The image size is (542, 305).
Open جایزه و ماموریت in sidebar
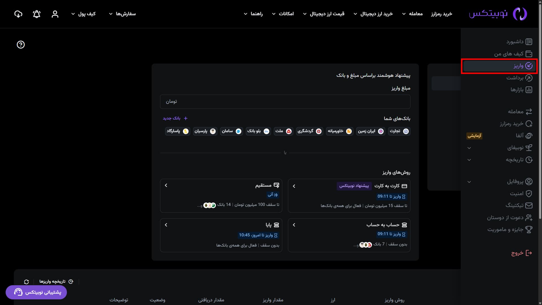(510, 229)
